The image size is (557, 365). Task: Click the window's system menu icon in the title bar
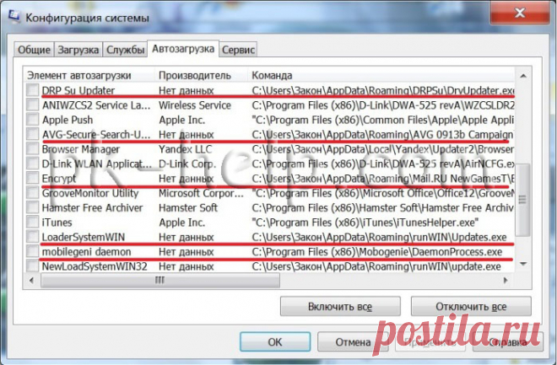point(14,17)
